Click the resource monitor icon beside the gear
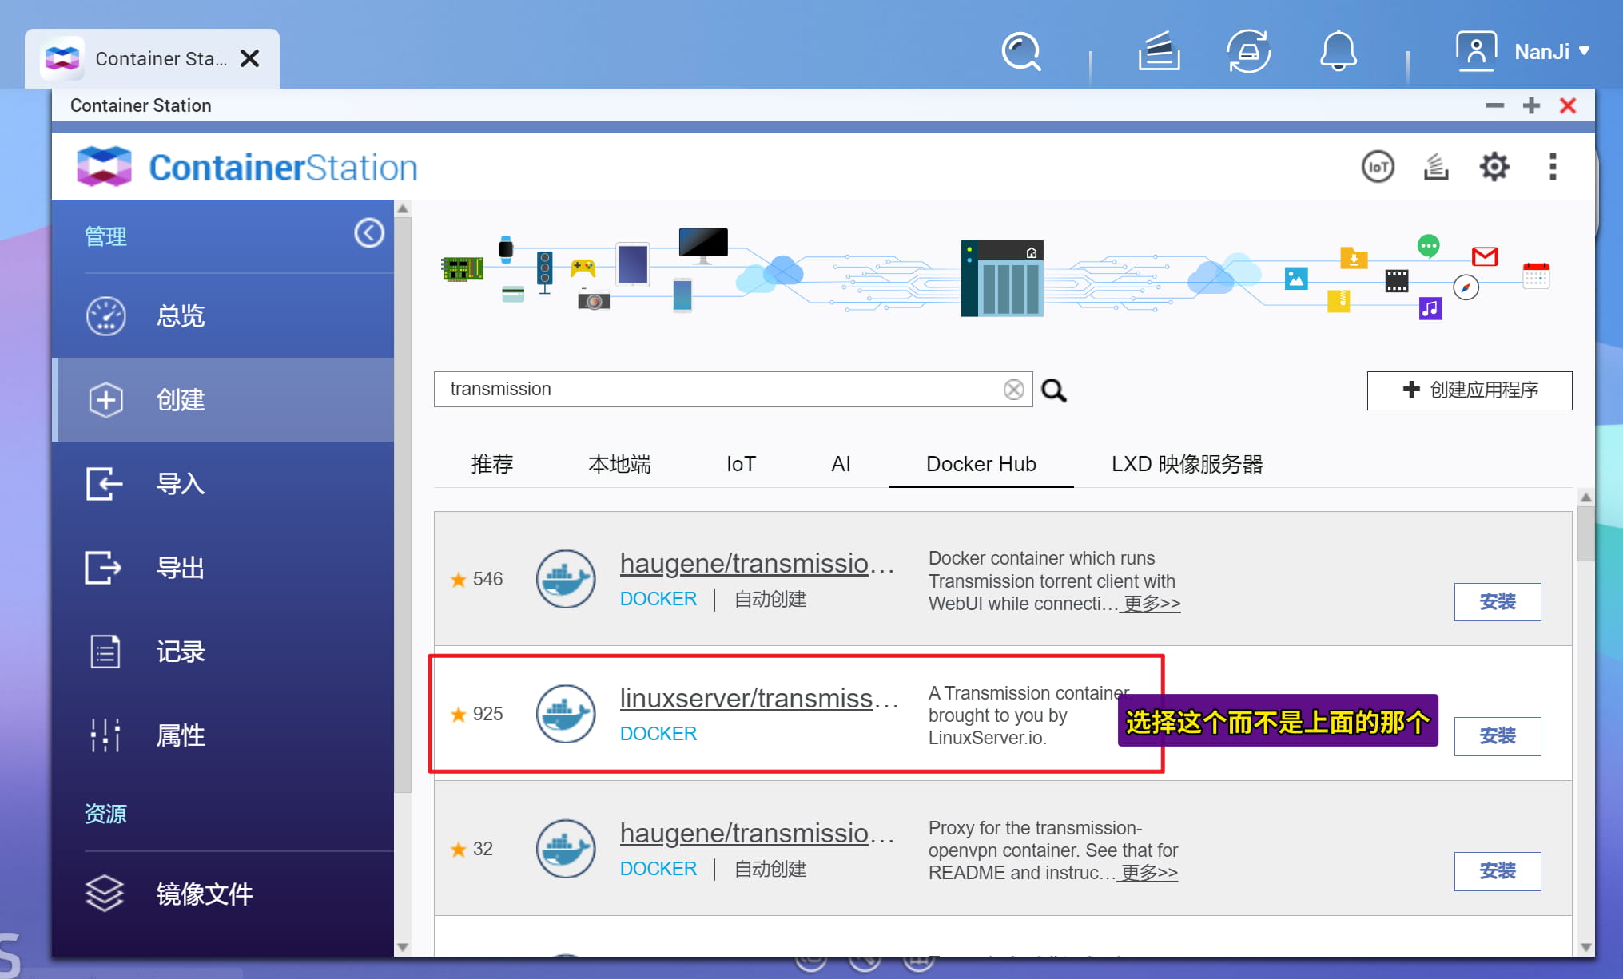 click(x=1435, y=167)
